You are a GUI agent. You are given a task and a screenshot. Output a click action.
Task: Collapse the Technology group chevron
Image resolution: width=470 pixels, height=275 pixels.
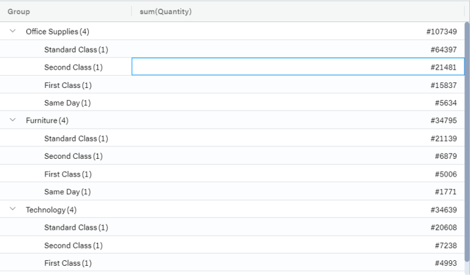pyautogui.click(x=13, y=209)
